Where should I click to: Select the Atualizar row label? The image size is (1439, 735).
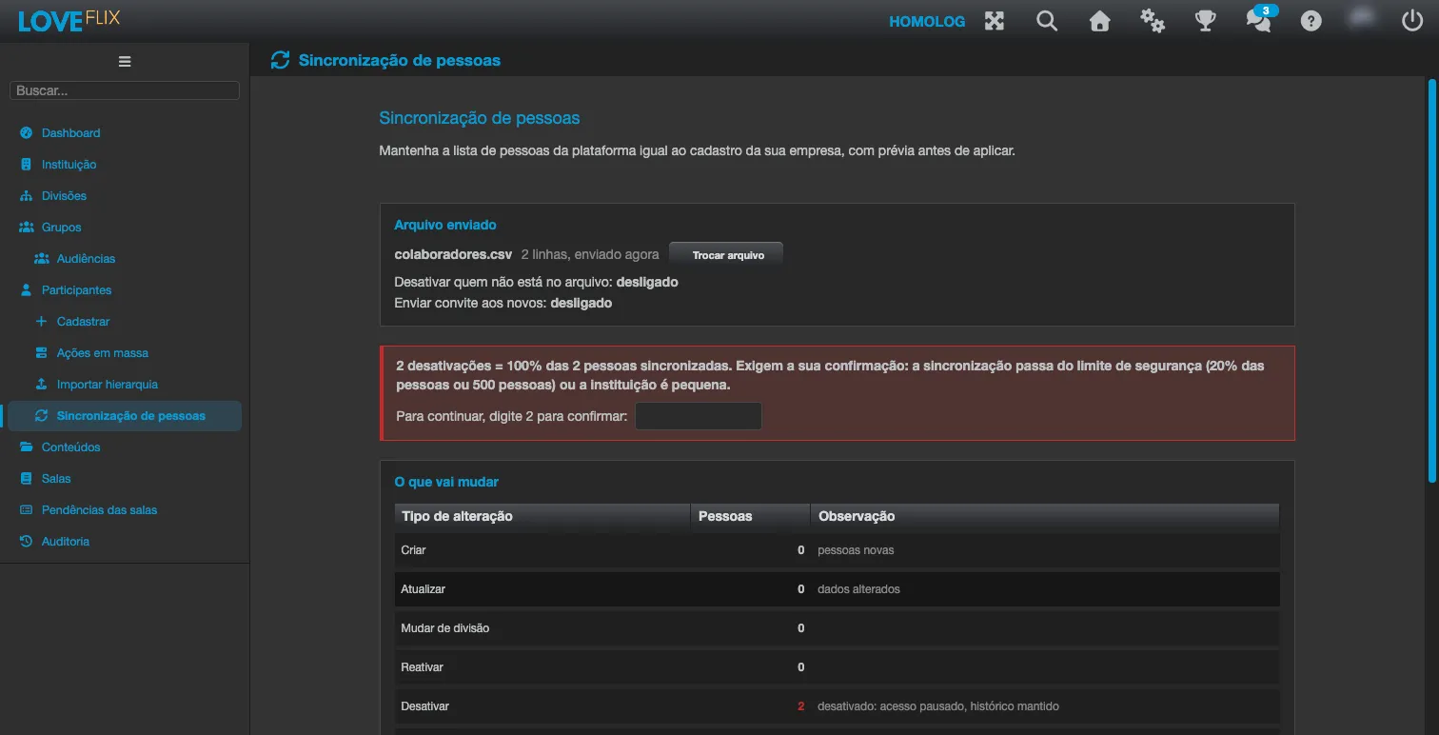point(424,589)
